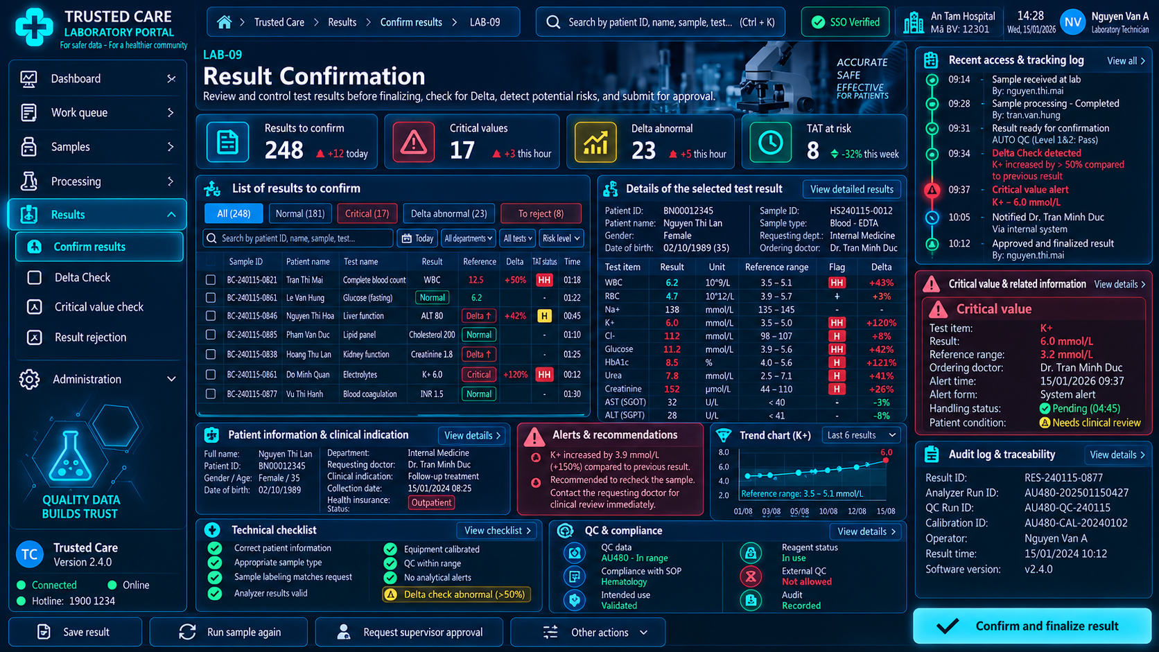Click the search magnifier icon in top bar
This screenshot has height=652, width=1159.
click(553, 22)
